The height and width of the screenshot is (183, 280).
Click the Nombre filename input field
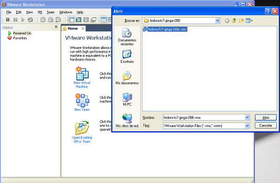click(204, 117)
